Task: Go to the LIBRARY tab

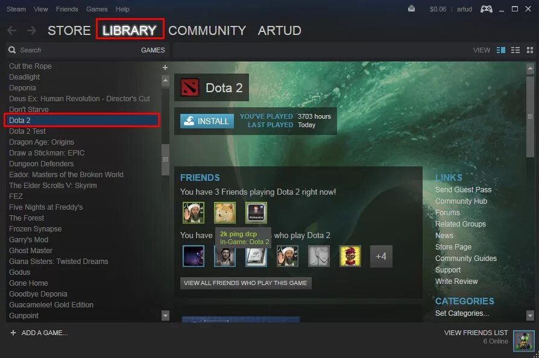Action: coord(129,31)
